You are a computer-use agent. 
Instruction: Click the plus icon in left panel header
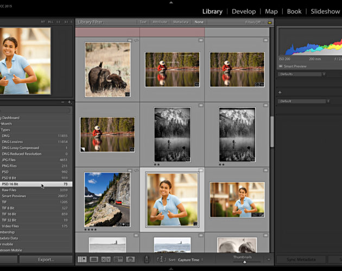[x=69, y=102]
